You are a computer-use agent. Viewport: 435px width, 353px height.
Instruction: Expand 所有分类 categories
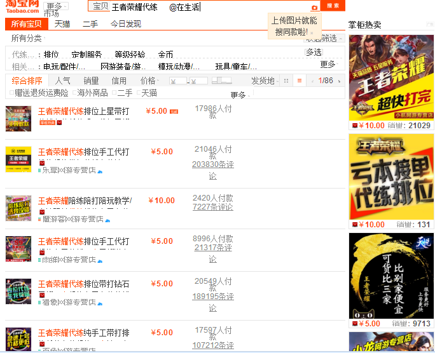28,38
